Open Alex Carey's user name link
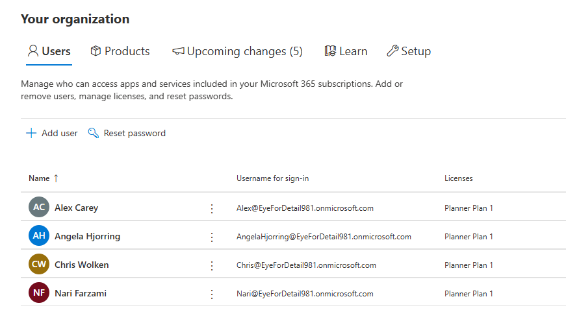Viewport: 566px width, 323px height. click(x=76, y=208)
